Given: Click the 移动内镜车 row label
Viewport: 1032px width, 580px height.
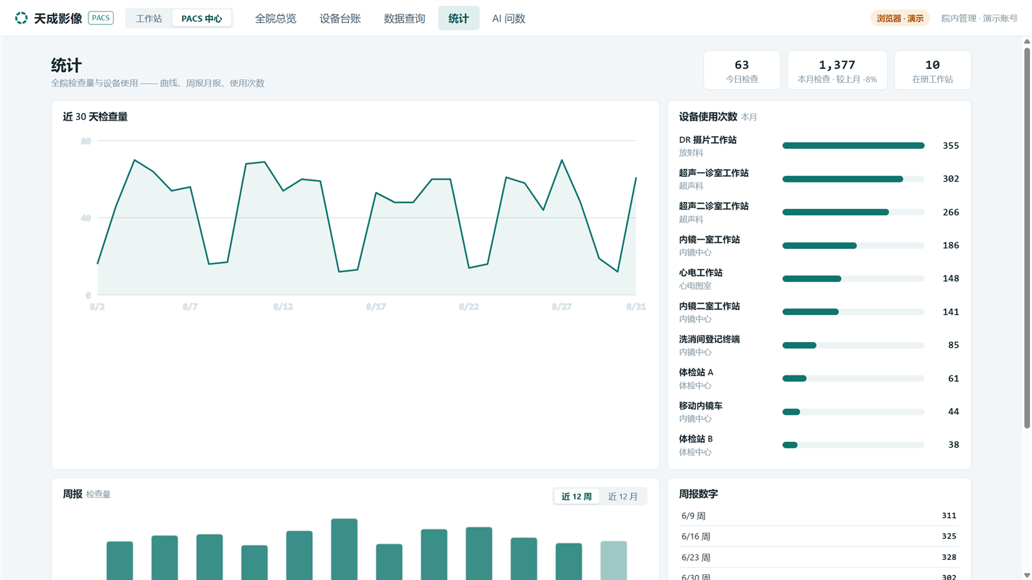Looking at the screenshot, I should click(700, 406).
